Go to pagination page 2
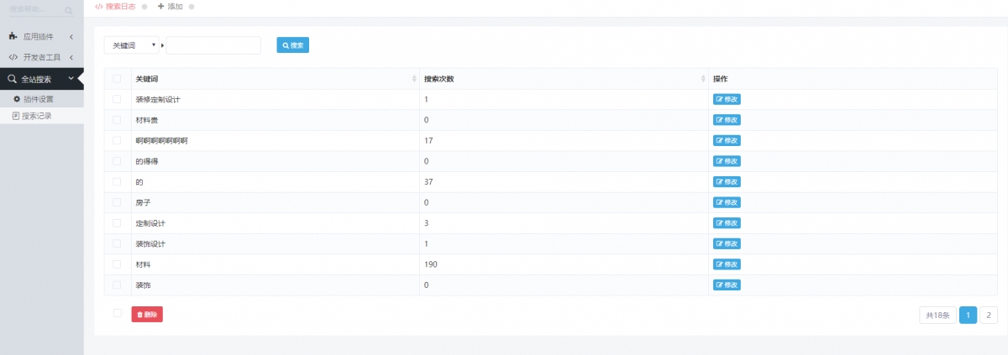1008x355 pixels. tap(989, 316)
